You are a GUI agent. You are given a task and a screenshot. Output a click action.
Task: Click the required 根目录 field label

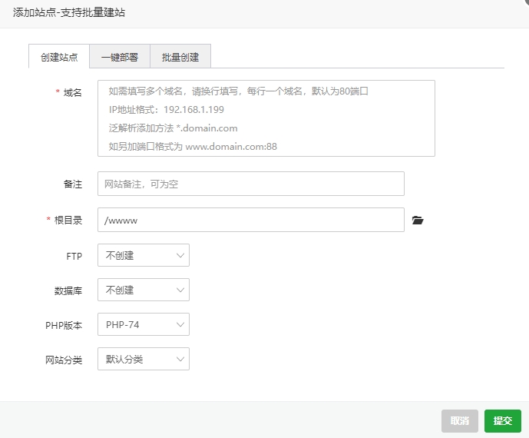click(x=68, y=220)
